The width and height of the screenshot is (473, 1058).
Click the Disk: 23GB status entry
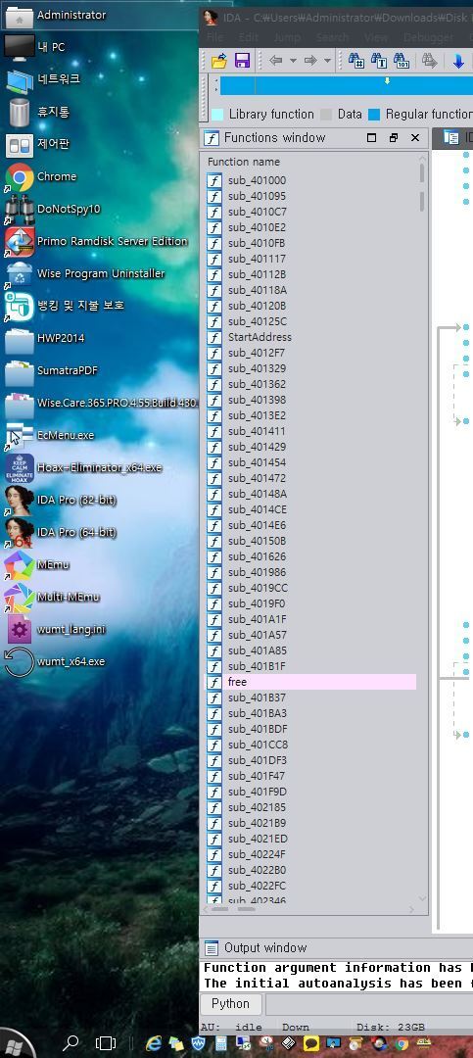coord(391,1028)
